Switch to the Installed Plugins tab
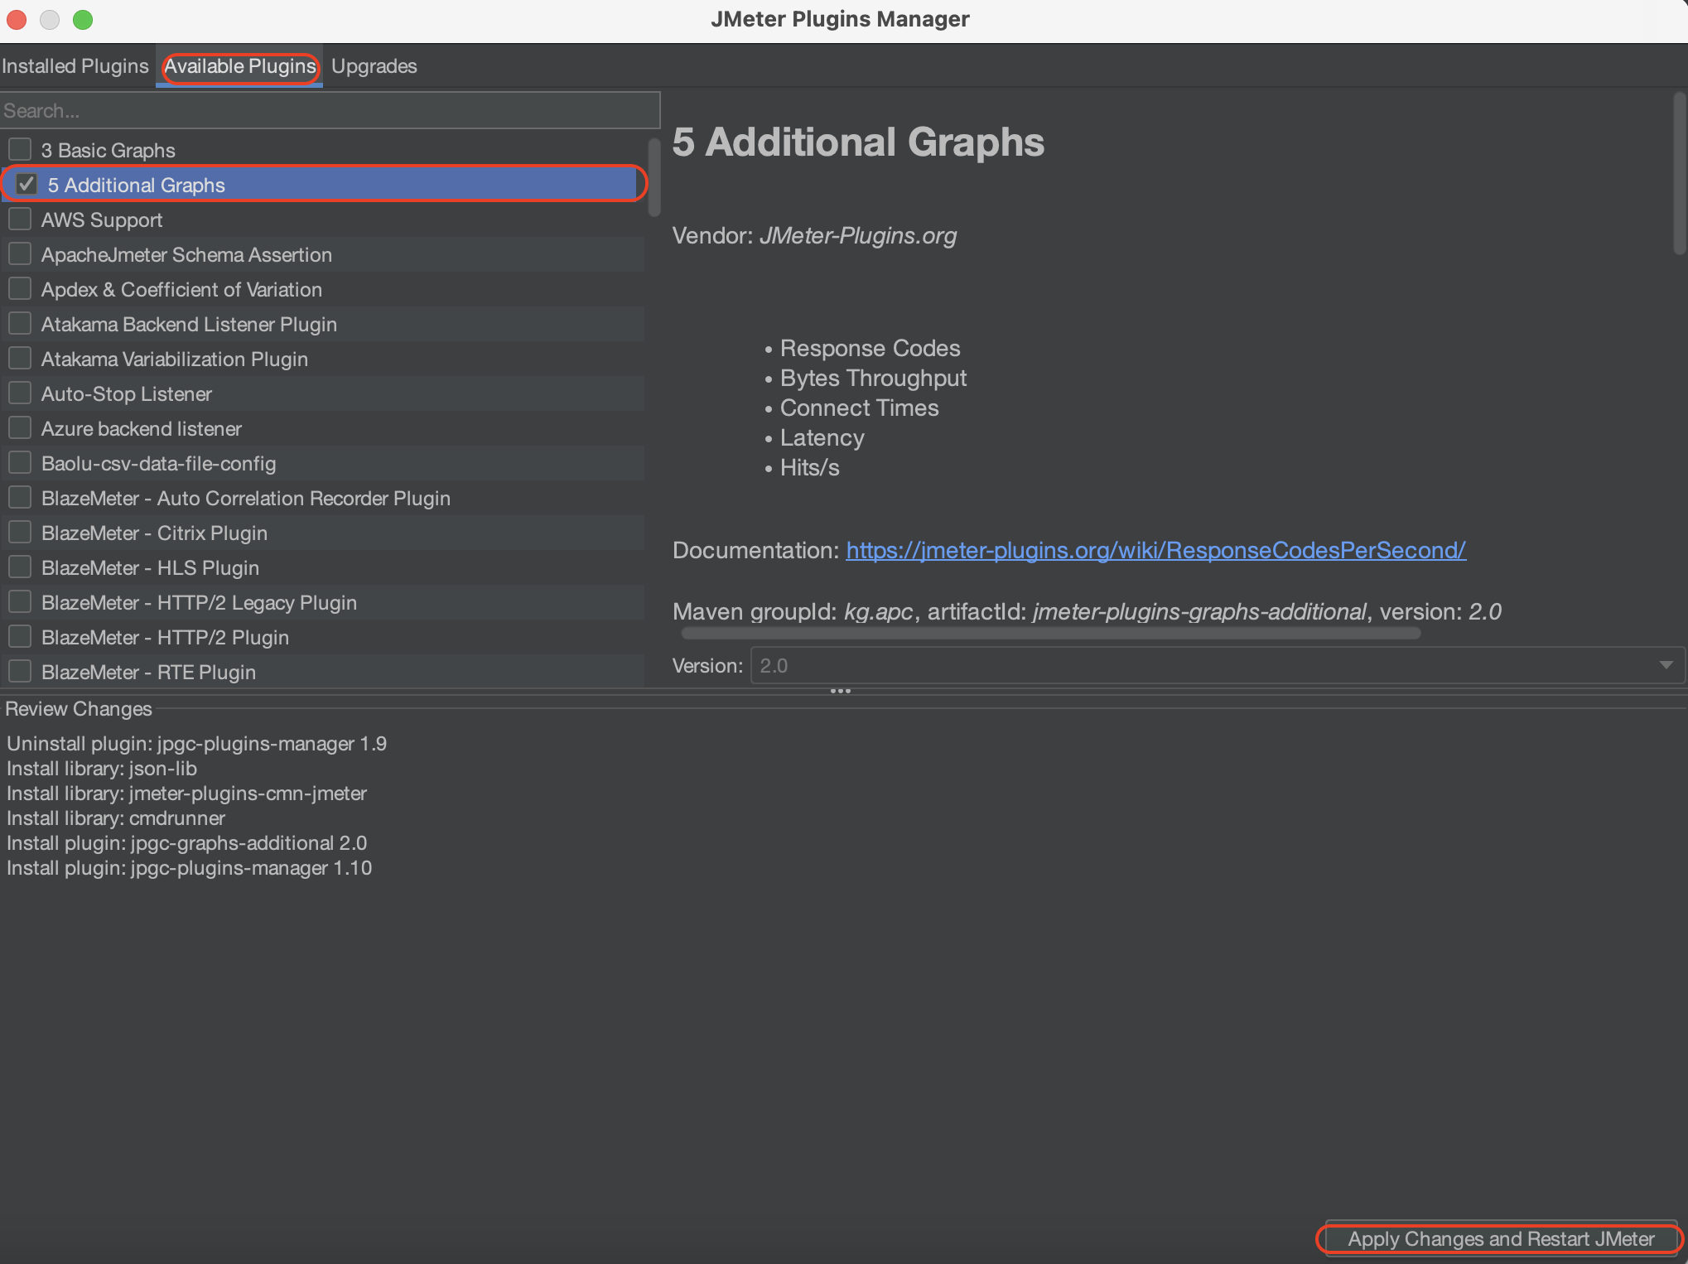Screen dimensions: 1688x1264 click(x=75, y=66)
